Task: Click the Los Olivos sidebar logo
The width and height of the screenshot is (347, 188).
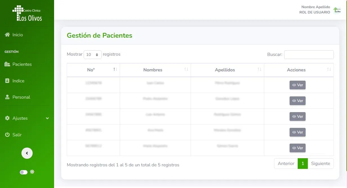Action: tap(27, 13)
